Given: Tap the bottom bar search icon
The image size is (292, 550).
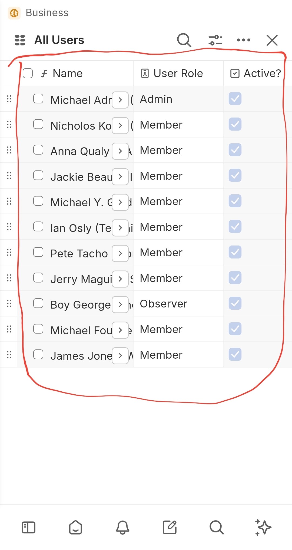Looking at the screenshot, I should [x=216, y=527].
